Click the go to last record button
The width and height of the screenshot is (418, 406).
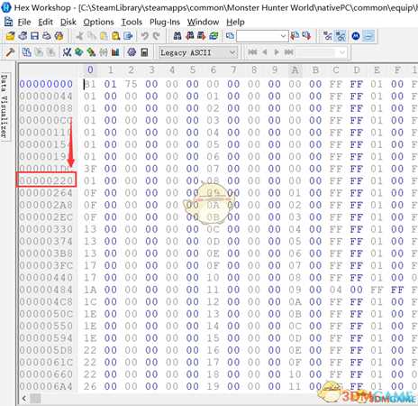click(x=289, y=52)
